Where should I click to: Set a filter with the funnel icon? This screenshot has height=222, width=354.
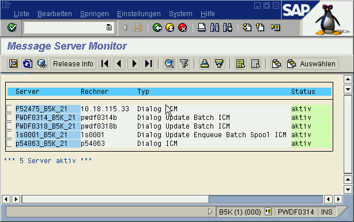(x=184, y=63)
